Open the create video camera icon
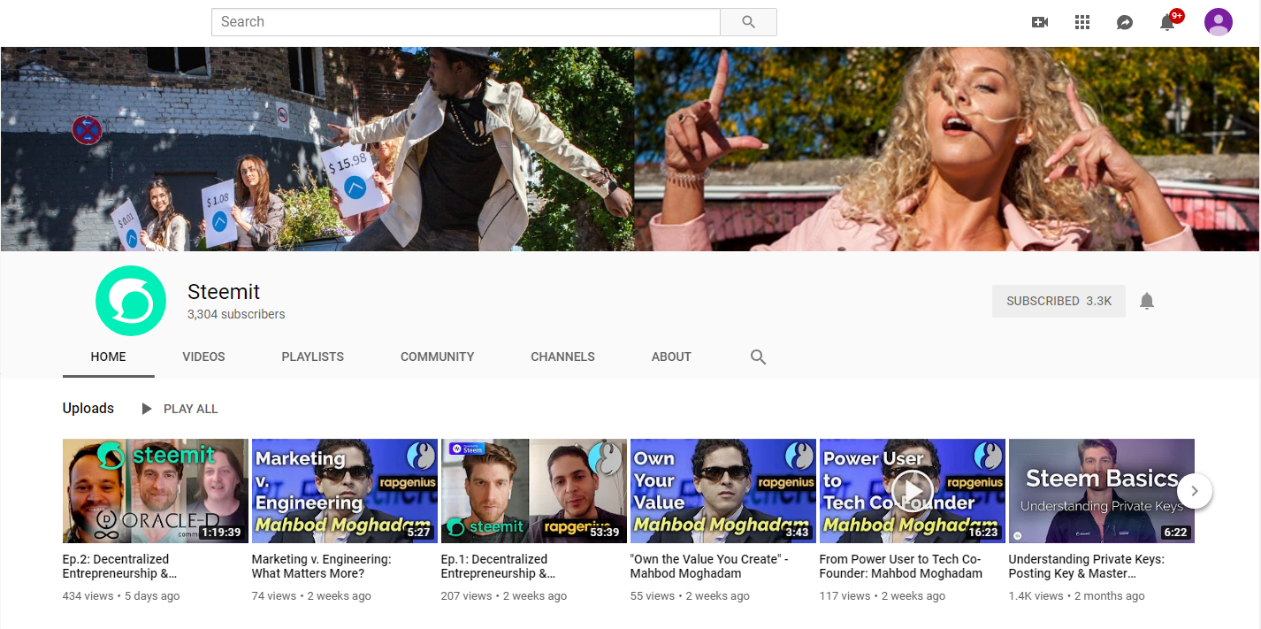The image size is (1261, 629). click(x=1040, y=22)
